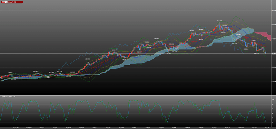Click the 145.110 price label
276x129 pixels.
[223, 32]
